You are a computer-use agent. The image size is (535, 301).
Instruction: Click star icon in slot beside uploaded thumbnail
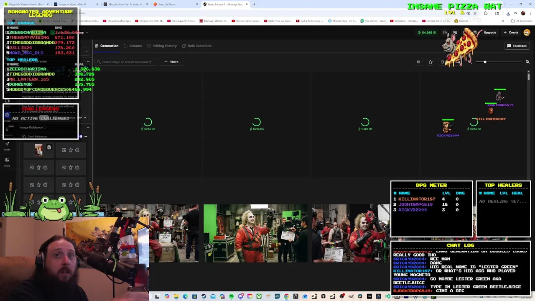71,150
